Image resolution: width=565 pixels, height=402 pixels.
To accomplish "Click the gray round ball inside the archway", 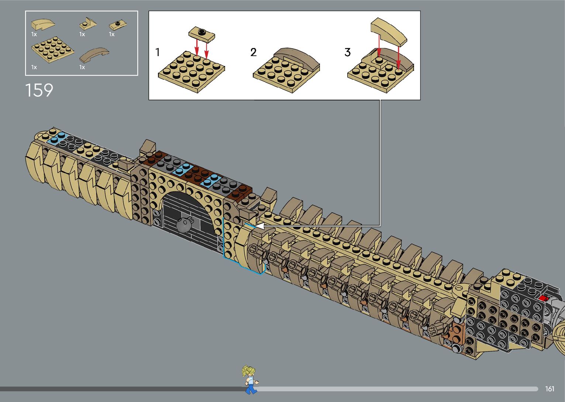I will tap(183, 224).
